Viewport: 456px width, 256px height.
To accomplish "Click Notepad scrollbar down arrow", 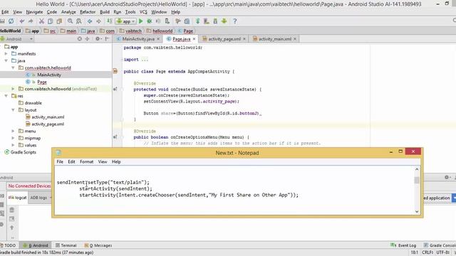I will [417, 212].
